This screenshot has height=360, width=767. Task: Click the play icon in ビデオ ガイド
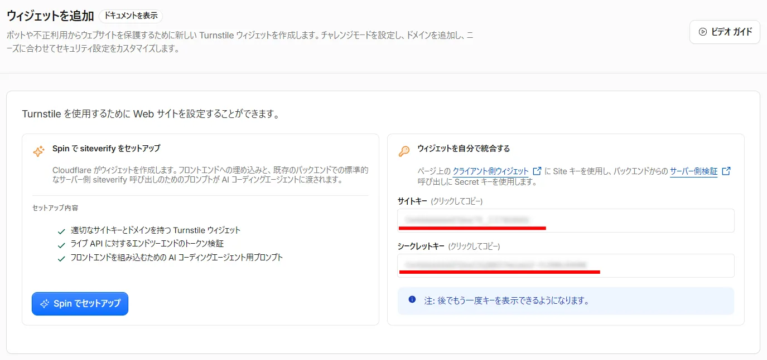(x=703, y=32)
